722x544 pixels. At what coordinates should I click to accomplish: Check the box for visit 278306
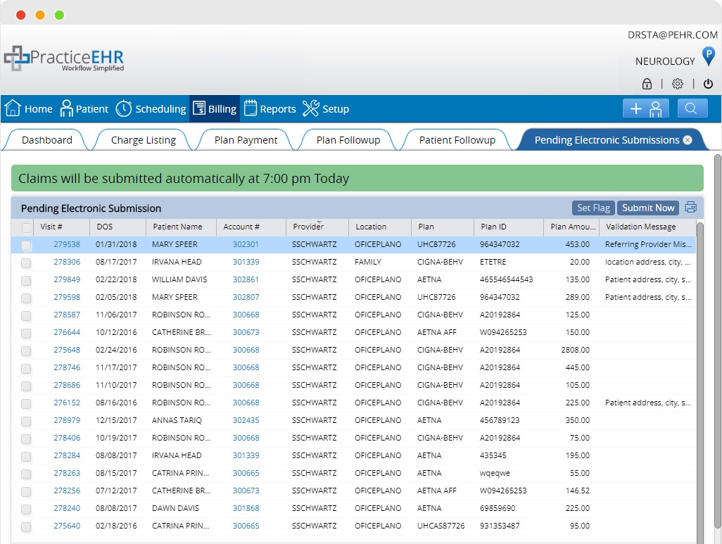[26, 263]
